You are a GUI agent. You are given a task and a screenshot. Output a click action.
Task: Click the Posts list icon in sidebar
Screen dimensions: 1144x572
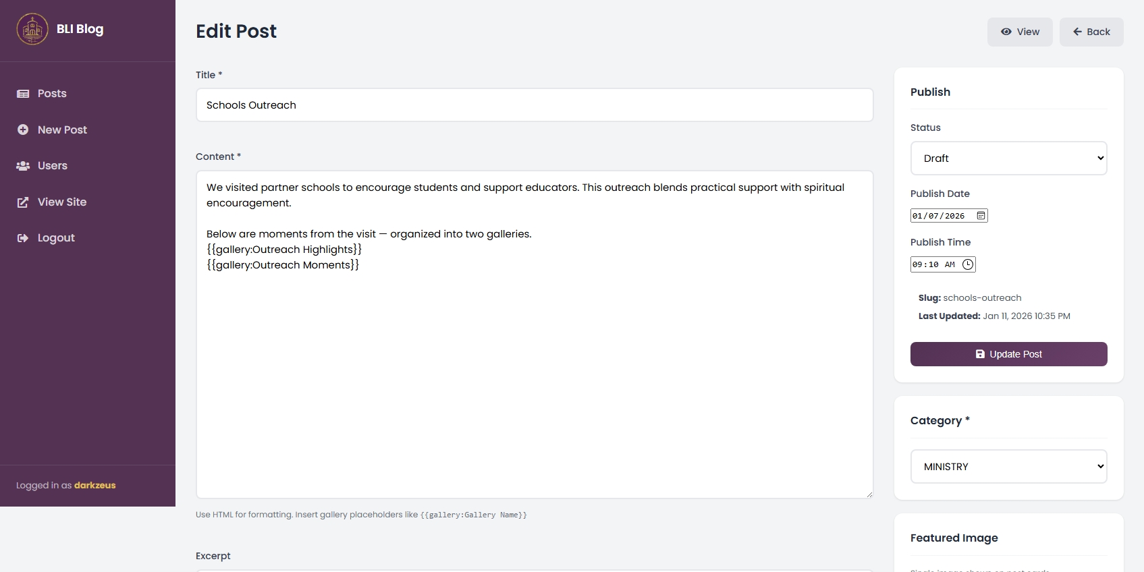(x=23, y=94)
